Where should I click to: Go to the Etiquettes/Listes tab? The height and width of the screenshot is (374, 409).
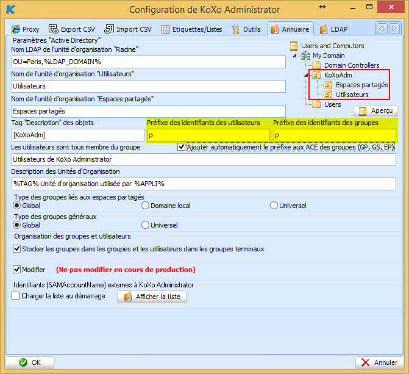point(191,29)
